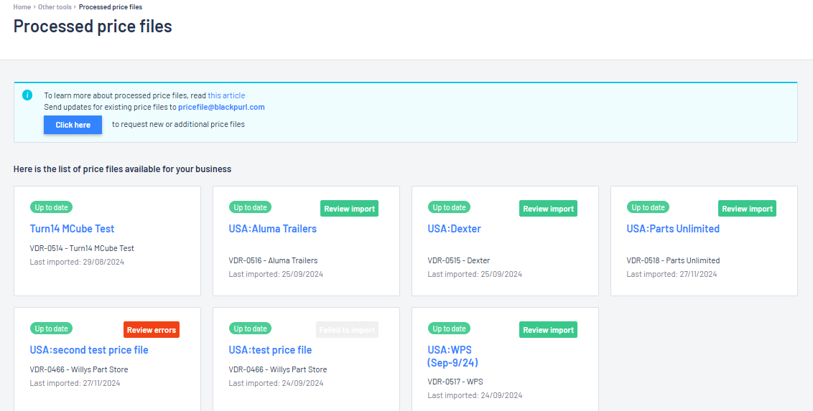Viewport: 813px width, 411px height.
Task: Open USA:WPS (Sep-9/24) price file
Action: 452,356
